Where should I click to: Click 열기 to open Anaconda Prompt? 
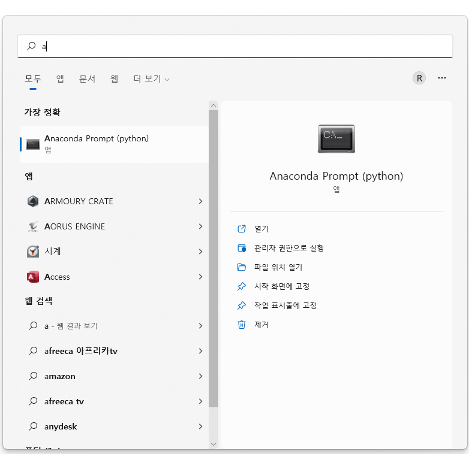pos(261,229)
